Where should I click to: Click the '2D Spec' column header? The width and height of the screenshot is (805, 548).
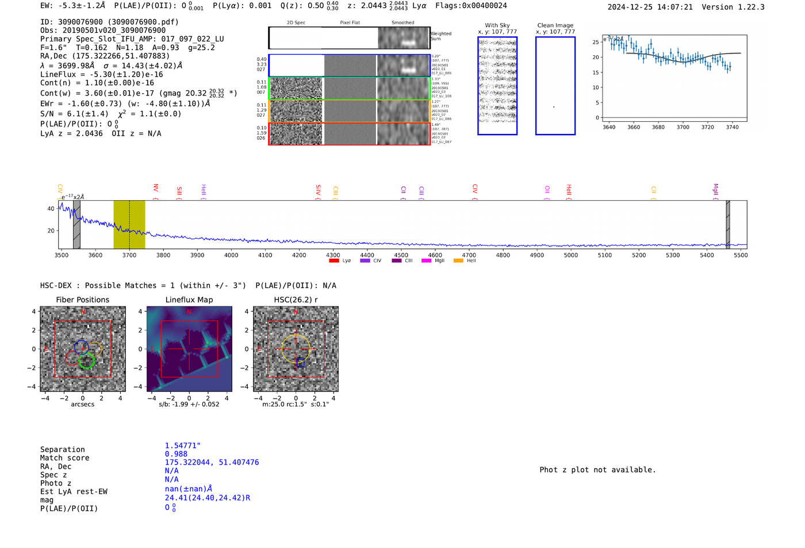[x=296, y=22]
